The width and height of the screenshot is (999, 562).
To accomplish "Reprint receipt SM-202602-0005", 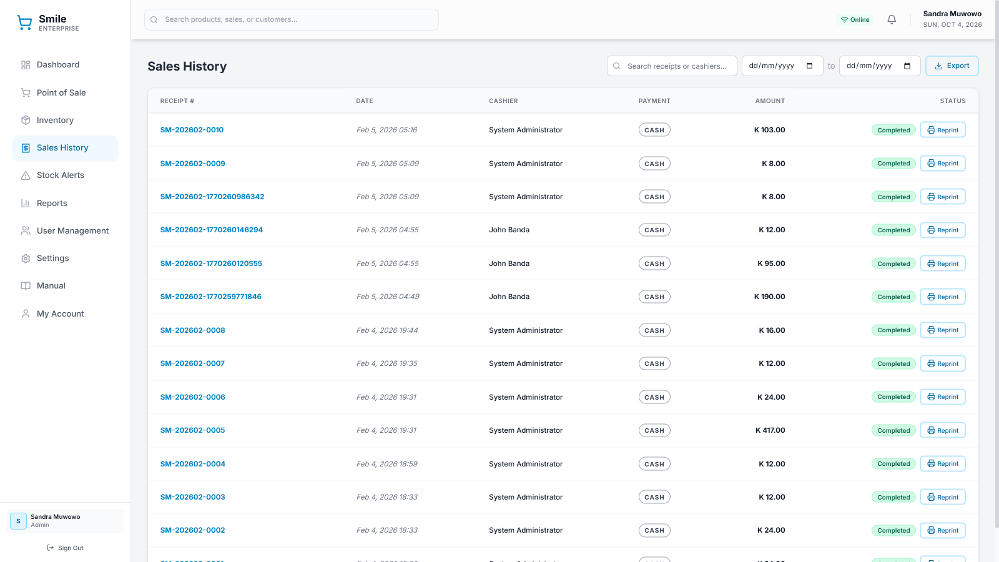I will [x=943, y=430].
